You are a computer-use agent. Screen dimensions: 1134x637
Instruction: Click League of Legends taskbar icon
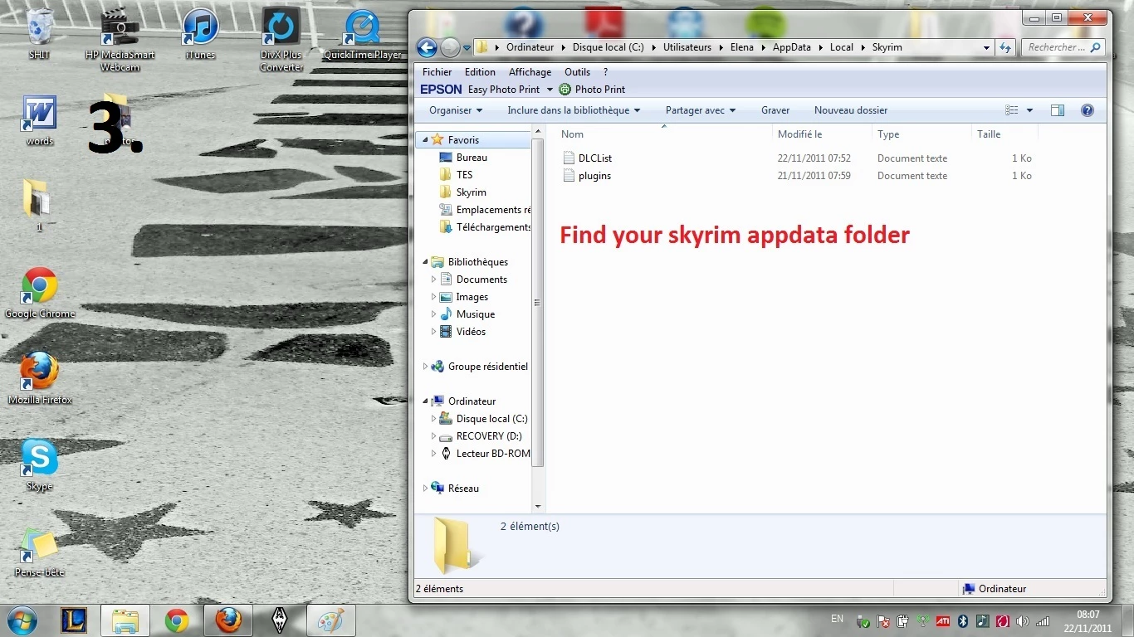click(x=74, y=620)
